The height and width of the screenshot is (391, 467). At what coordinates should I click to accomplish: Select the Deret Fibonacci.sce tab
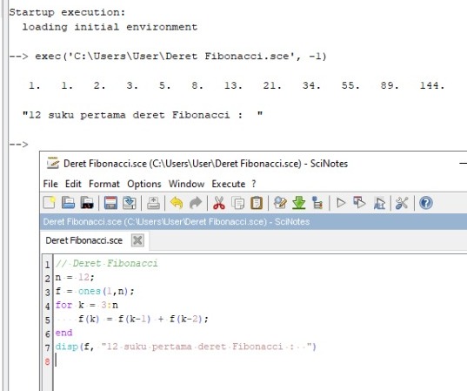pyautogui.click(x=84, y=240)
